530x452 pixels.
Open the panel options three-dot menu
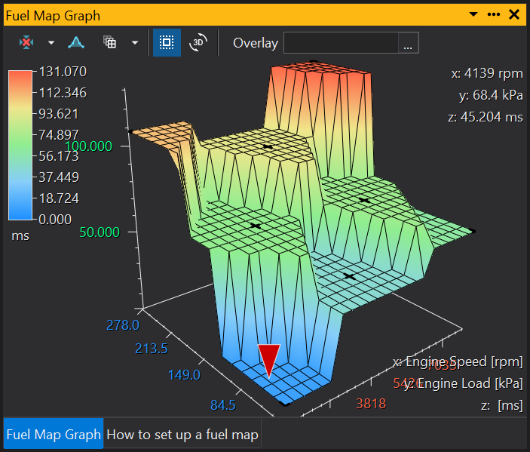tap(494, 14)
